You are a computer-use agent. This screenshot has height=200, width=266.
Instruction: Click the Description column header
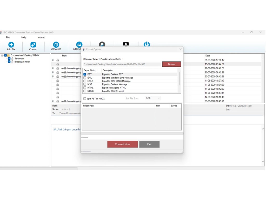[108, 70]
